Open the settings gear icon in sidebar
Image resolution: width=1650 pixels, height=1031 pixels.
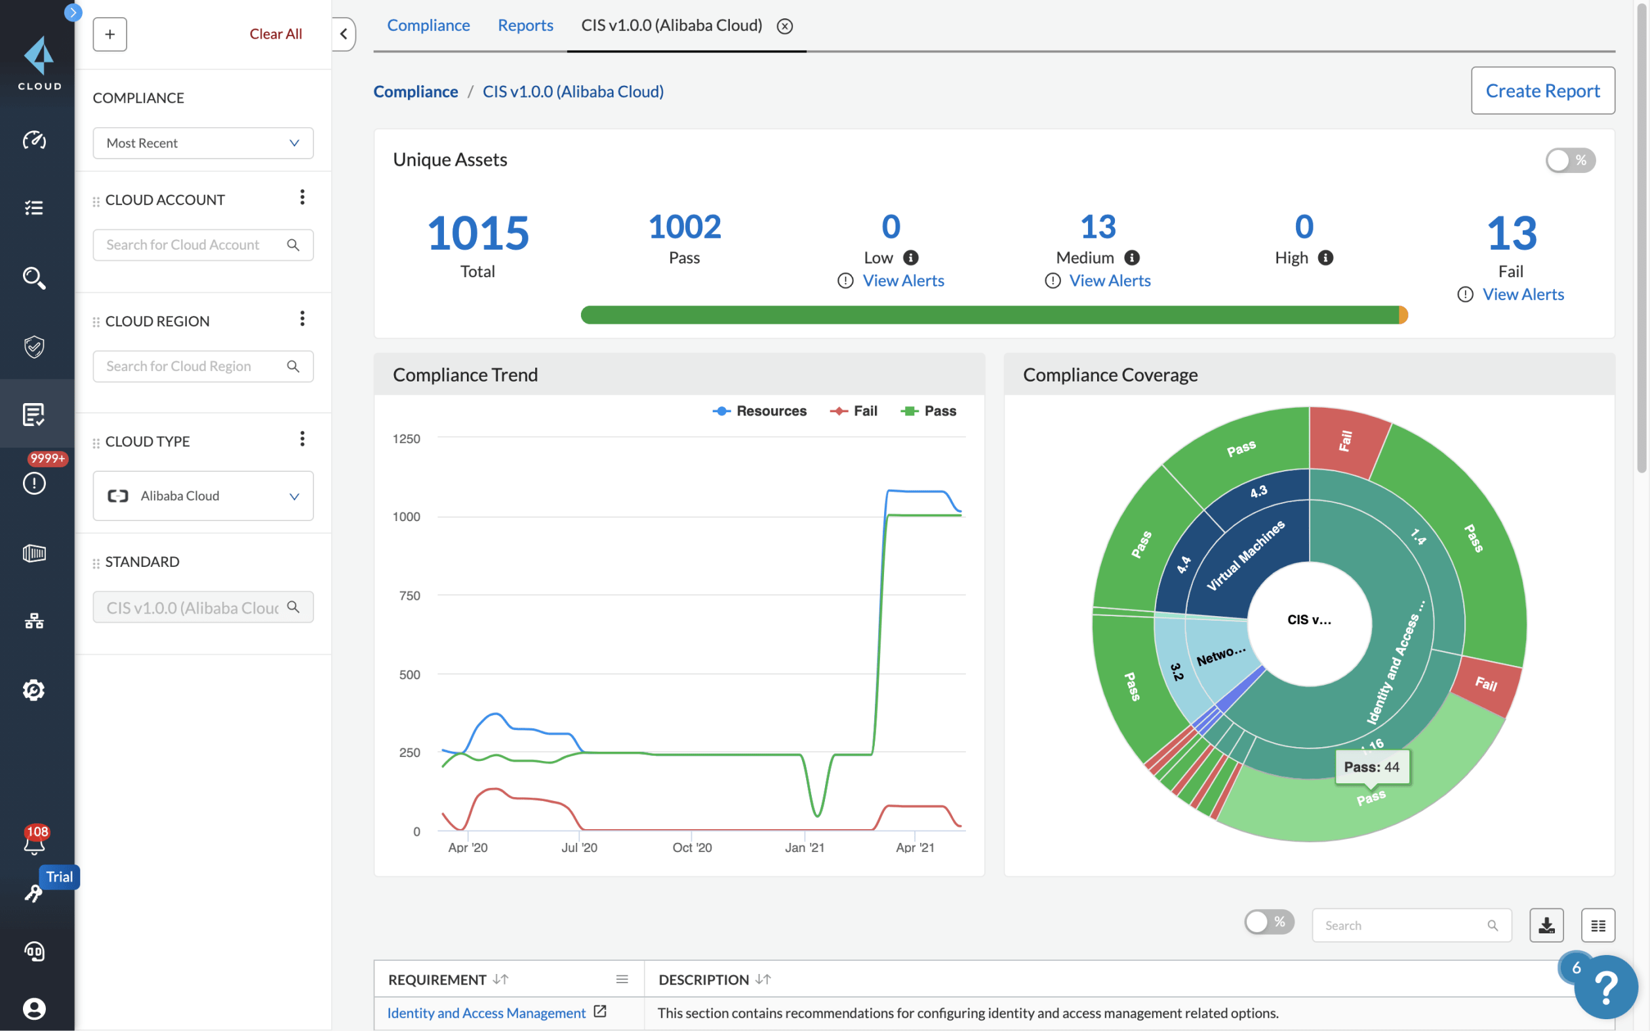point(33,690)
